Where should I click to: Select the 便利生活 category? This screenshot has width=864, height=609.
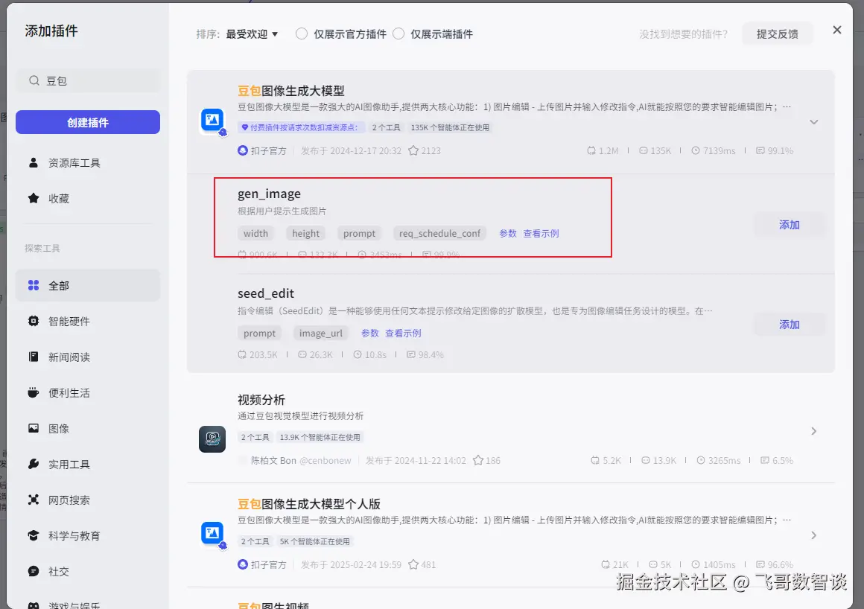88,392
